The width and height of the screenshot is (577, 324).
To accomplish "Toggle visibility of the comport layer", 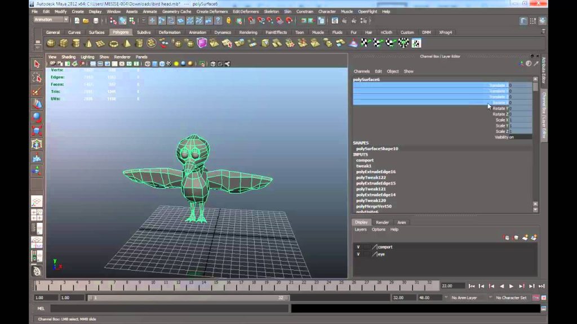I will (x=358, y=247).
